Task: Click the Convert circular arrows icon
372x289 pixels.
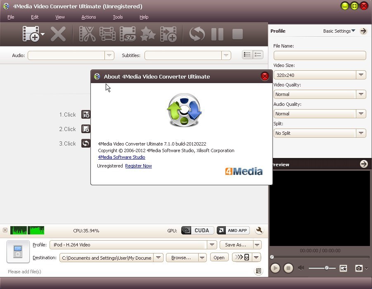Action: (x=197, y=34)
